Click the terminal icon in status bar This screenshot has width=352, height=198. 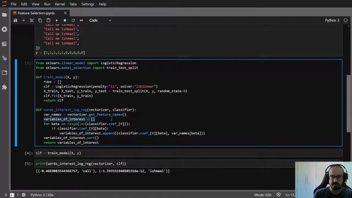coord(12,195)
